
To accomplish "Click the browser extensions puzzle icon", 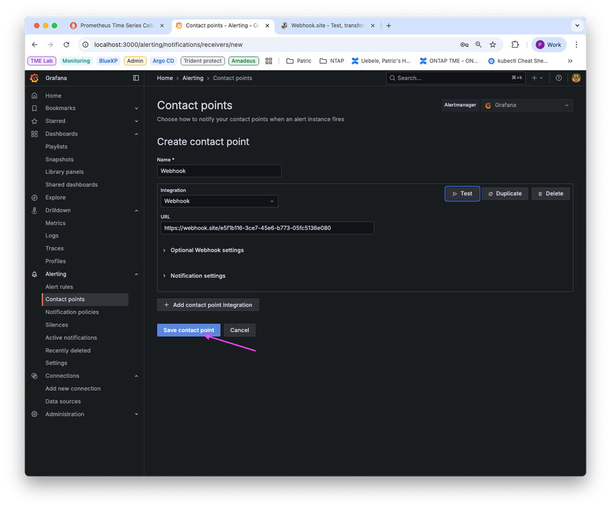I will point(515,44).
